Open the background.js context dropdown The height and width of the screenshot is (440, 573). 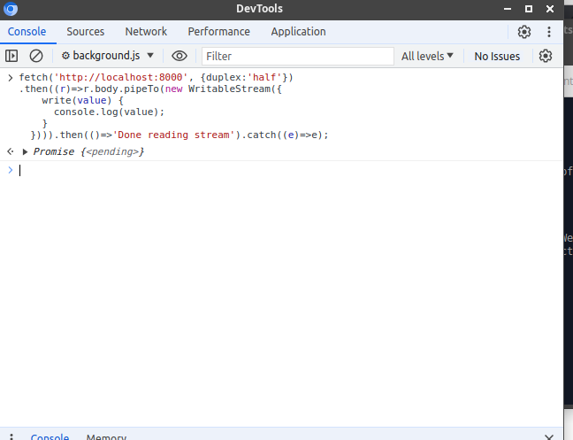108,56
